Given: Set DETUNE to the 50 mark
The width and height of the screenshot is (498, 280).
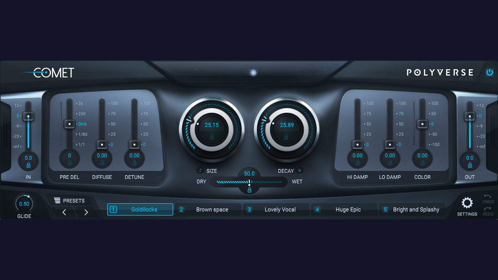Looking at the screenshot, I should pyautogui.click(x=146, y=124).
